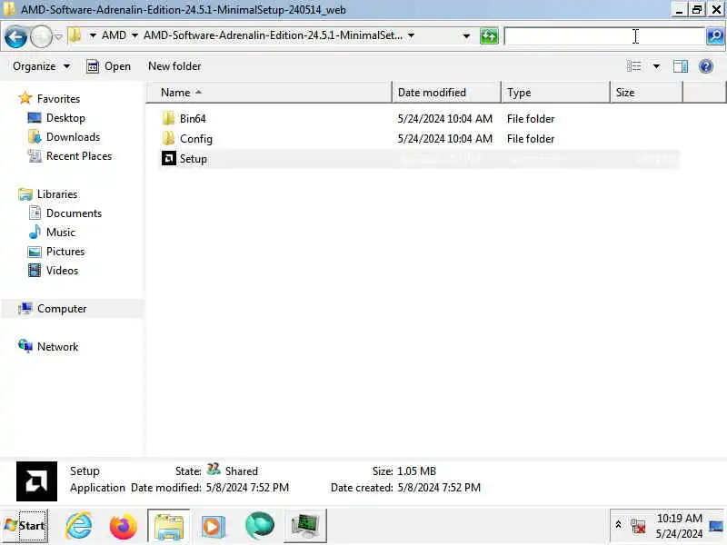727x545 pixels.
Task: Click the Open toolbar button
Action: tap(109, 66)
